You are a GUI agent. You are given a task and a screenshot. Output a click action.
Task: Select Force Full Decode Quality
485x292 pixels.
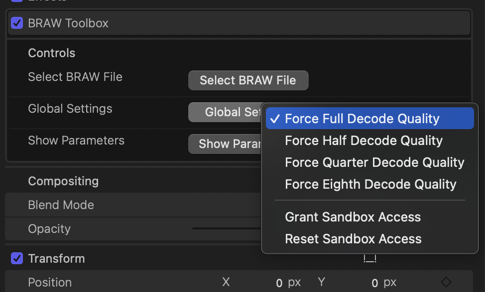pyautogui.click(x=362, y=119)
